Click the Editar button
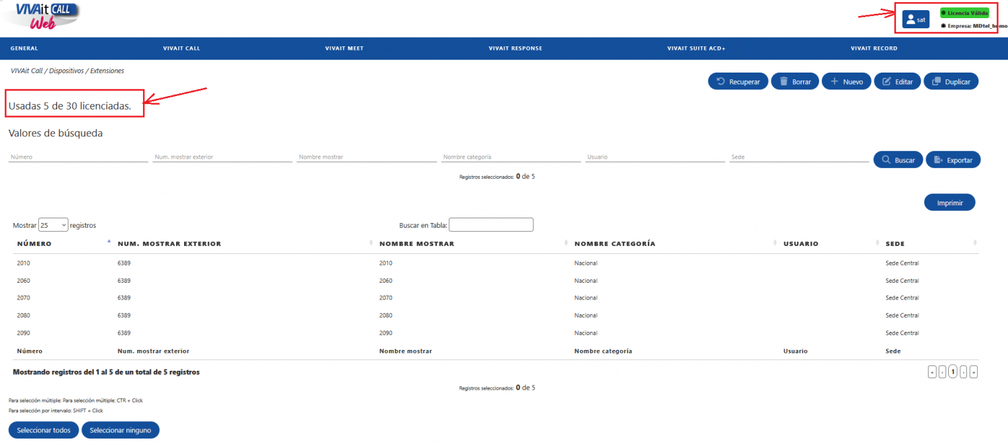 [x=898, y=81]
